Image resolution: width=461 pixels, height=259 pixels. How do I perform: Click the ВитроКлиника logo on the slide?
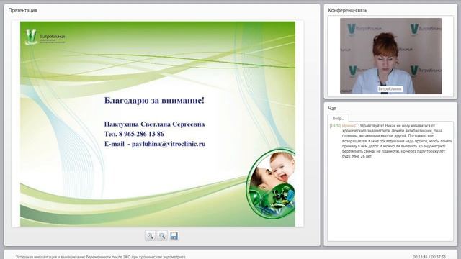[x=45, y=37]
